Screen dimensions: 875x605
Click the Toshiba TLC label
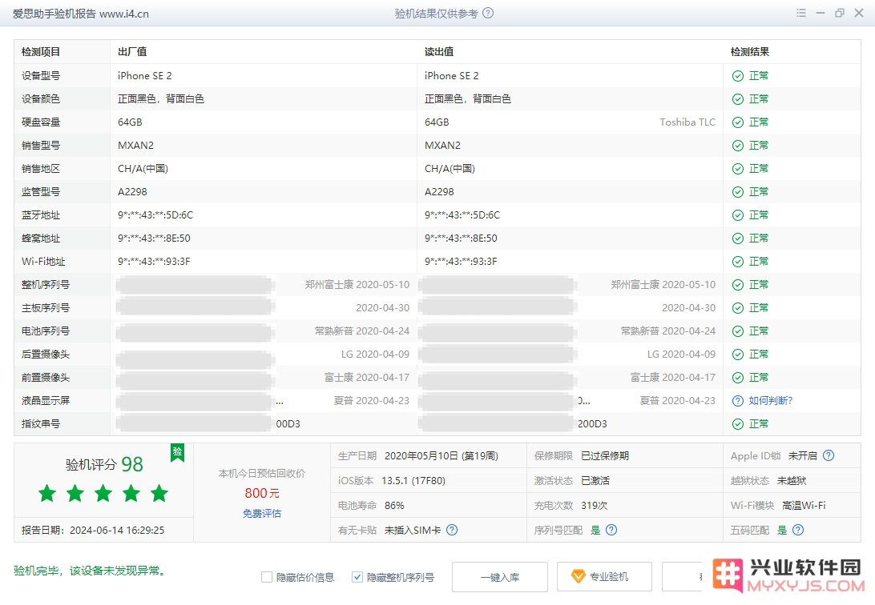687,122
